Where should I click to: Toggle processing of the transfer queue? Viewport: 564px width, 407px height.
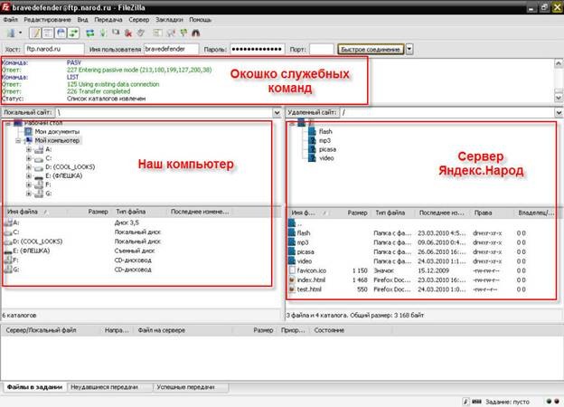pos(103,33)
